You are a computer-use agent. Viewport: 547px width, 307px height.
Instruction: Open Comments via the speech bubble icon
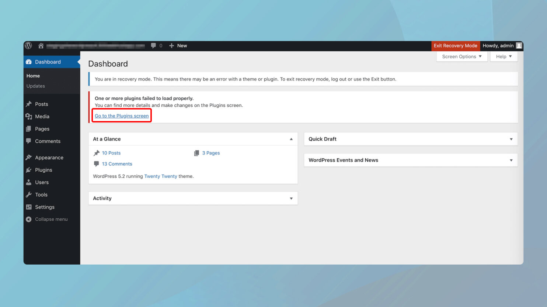click(29, 141)
